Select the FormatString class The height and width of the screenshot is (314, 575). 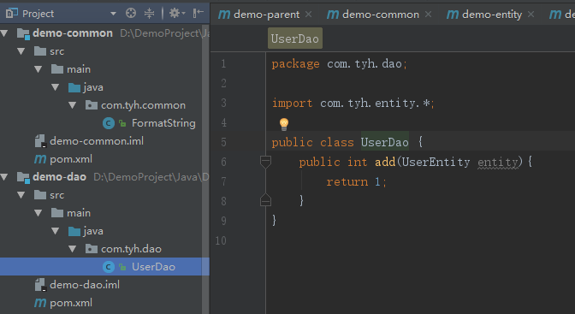163,123
